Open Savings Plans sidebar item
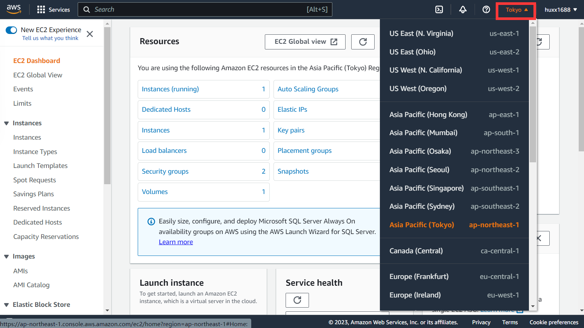This screenshot has width=584, height=328. click(x=34, y=194)
